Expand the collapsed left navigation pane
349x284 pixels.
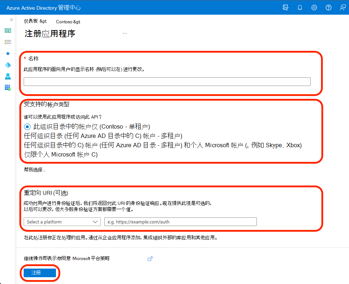(11, 20)
